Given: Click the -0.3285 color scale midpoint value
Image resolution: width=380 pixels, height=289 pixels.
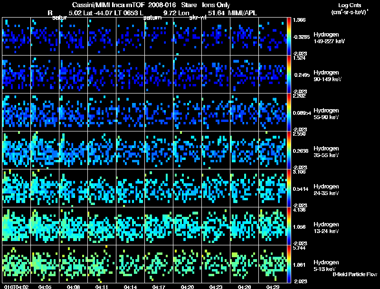Looking at the screenshot, I should coord(301,37).
